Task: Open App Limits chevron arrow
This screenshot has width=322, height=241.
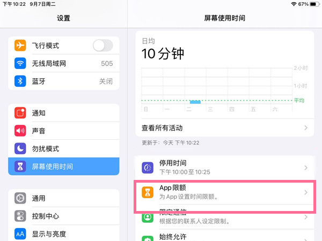Action: pyautogui.click(x=306, y=192)
